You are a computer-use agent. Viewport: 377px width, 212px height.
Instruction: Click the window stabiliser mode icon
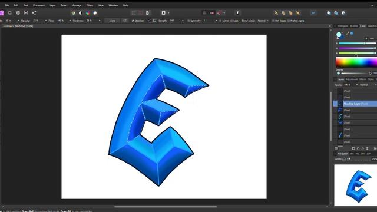[x=154, y=21]
